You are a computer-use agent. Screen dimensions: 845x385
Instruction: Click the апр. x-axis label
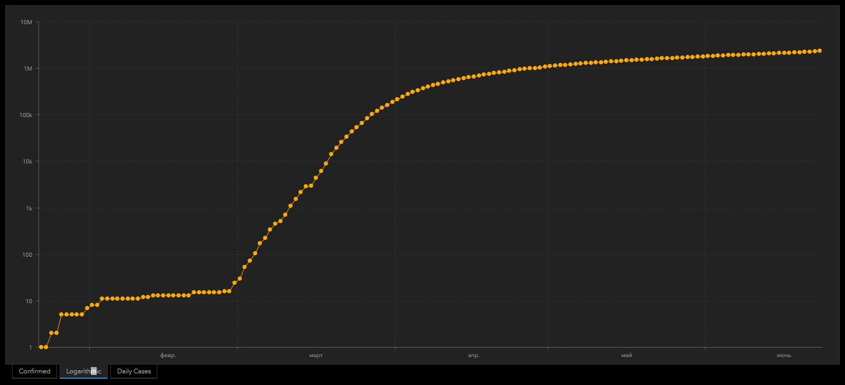pyautogui.click(x=474, y=355)
